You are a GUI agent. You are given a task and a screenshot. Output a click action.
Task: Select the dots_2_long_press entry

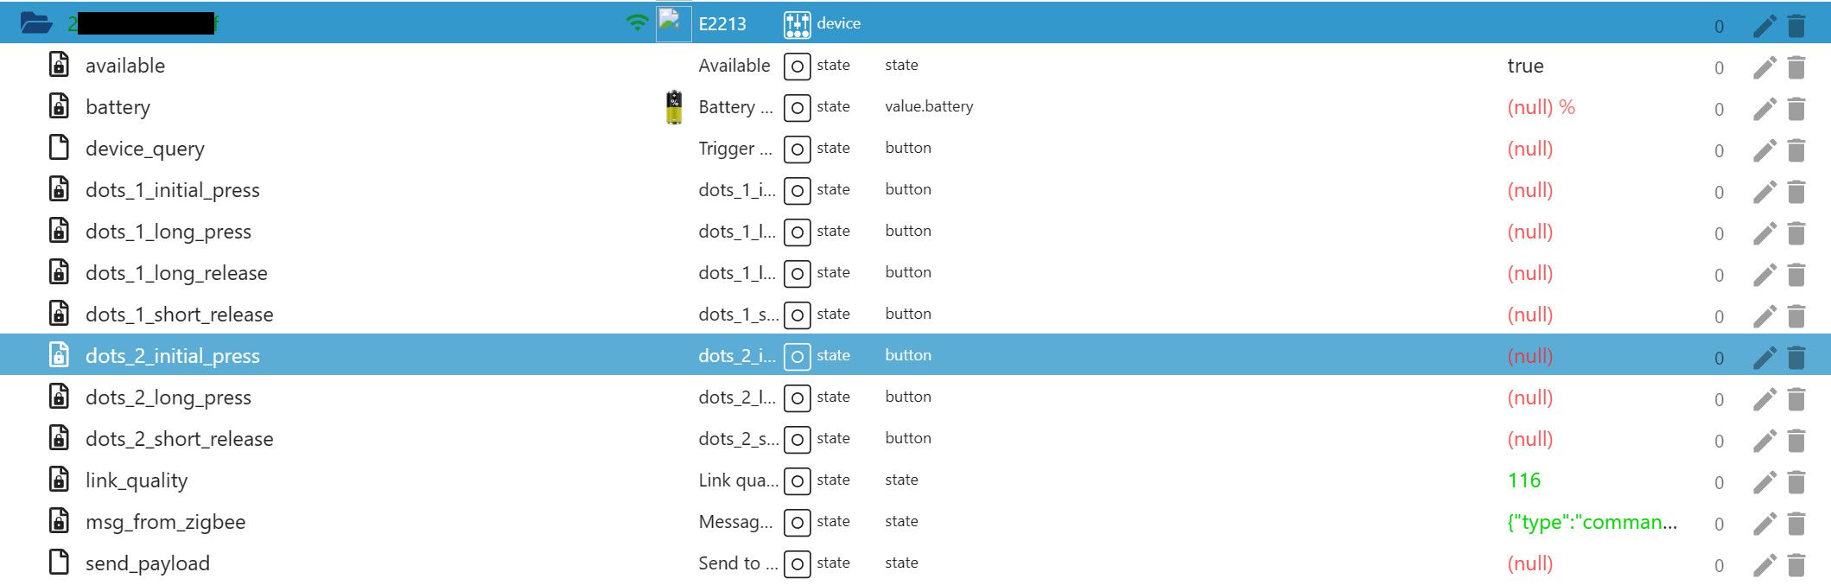168,397
